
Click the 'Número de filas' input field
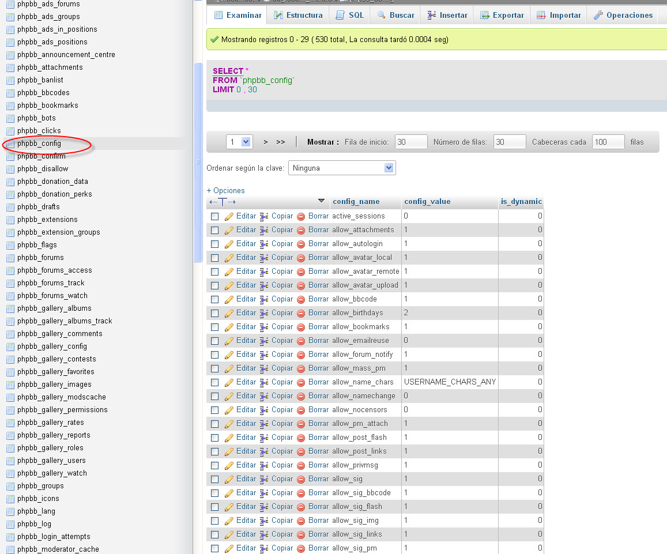tap(510, 142)
